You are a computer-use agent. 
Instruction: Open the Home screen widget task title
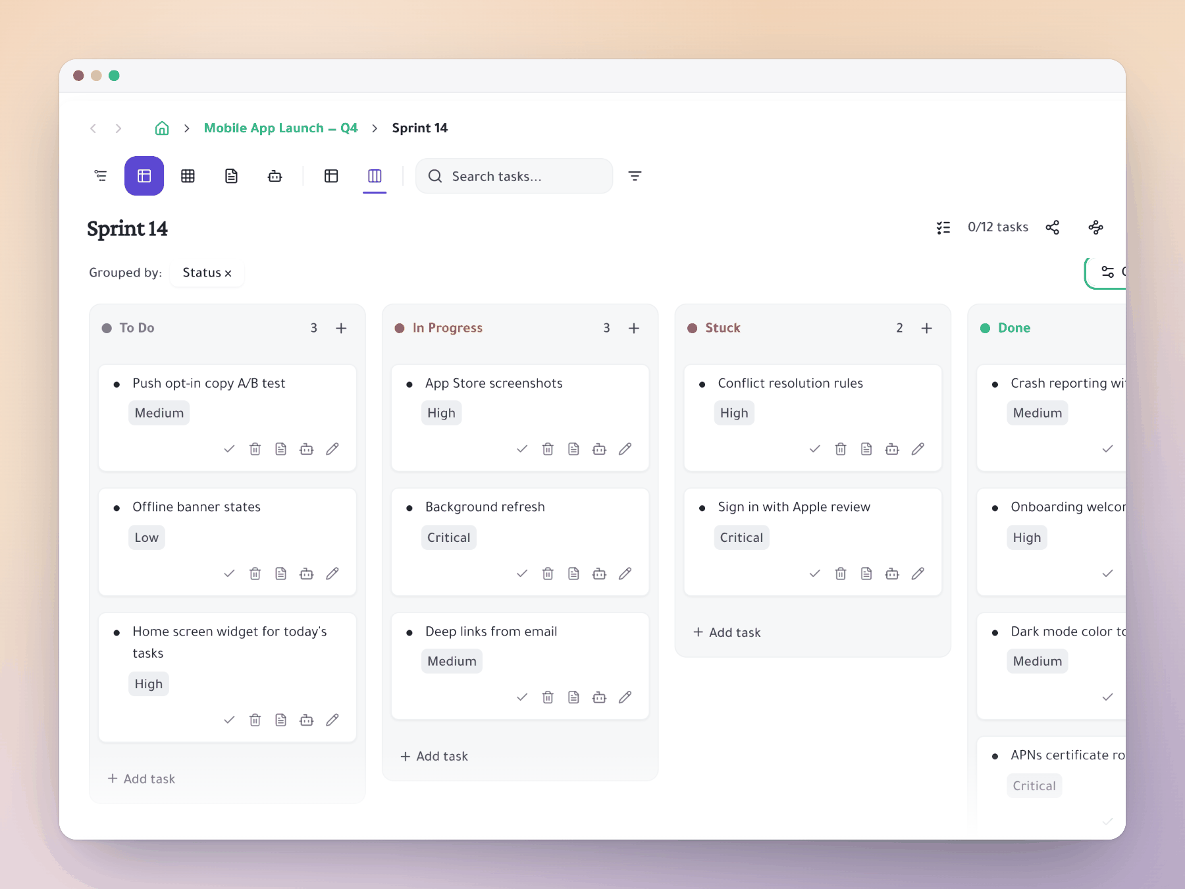(x=230, y=642)
